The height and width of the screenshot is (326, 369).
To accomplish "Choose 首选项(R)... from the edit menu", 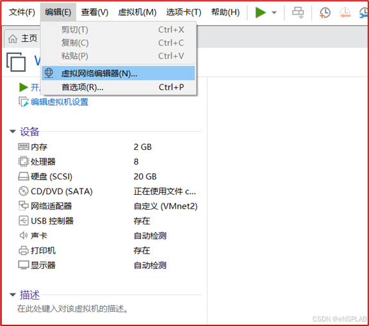I will click(118, 87).
